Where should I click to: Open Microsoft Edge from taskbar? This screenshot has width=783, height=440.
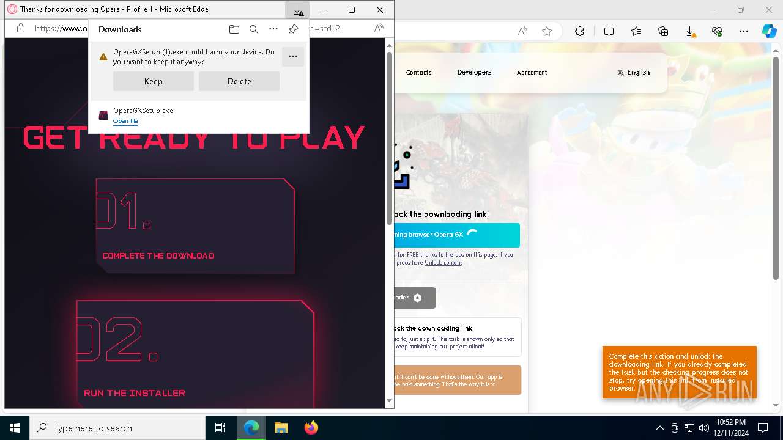pyautogui.click(x=251, y=428)
